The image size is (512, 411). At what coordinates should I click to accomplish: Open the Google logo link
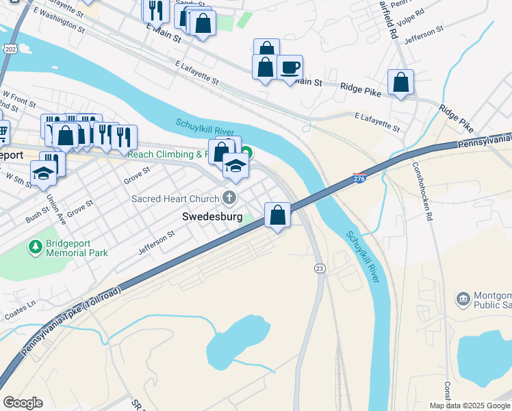tap(23, 403)
